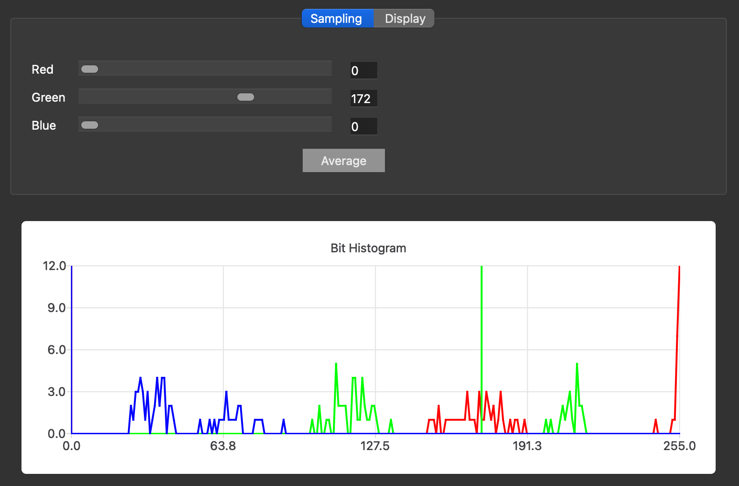Click the Green slider handle
739x486 pixels.
[246, 97]
